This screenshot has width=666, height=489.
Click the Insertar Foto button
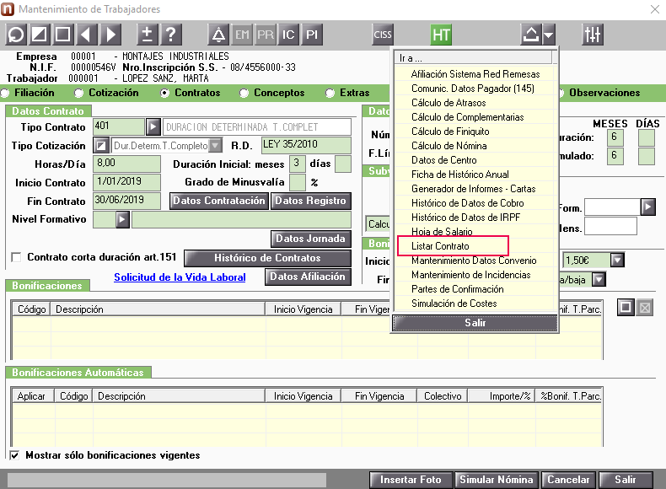411,480
